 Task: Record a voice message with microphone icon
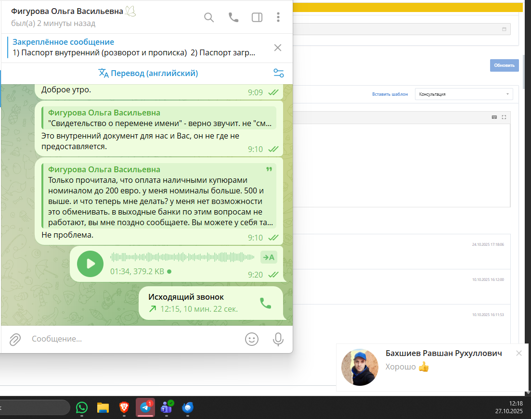tap(278, 339)
